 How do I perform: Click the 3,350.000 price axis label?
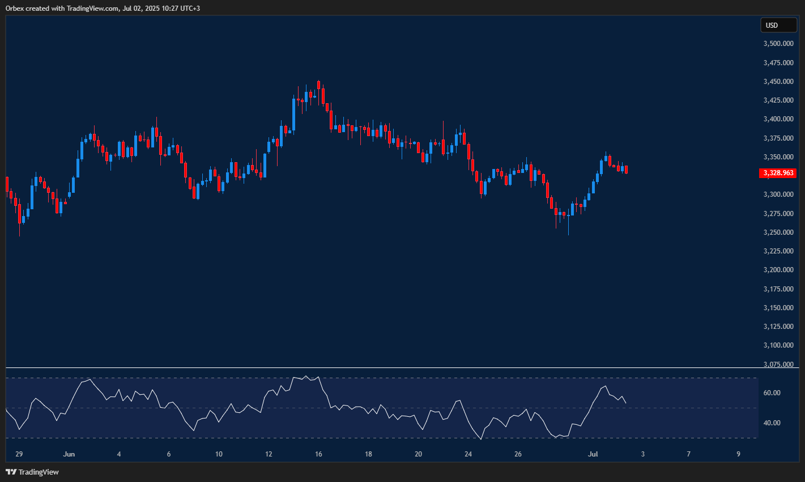778,157
